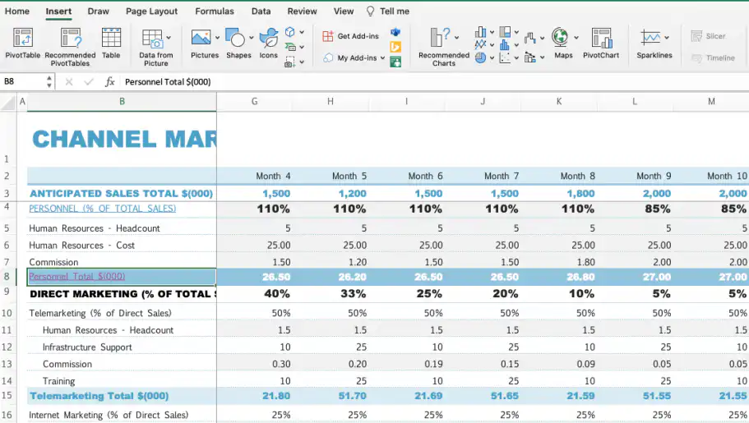
Task: Open the pie chart dropdown arrow
Action: click(x=492, y=57)
